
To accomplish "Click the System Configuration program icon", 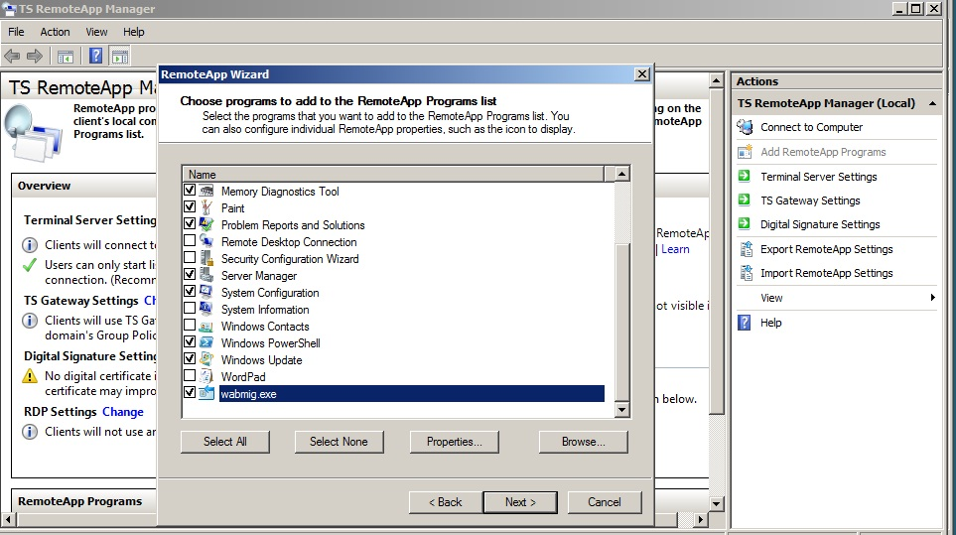I will pos(206,292).
